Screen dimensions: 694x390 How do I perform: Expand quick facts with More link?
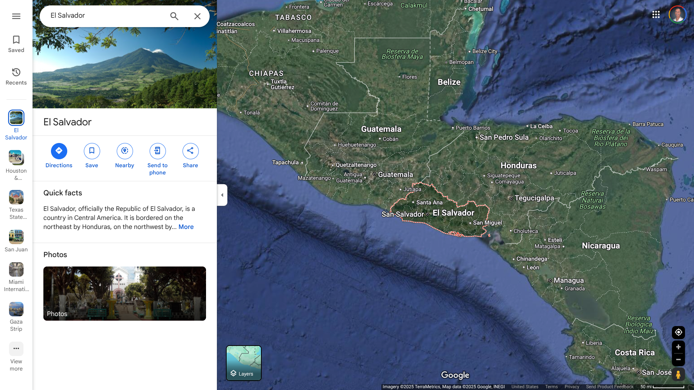coord(186,227)
